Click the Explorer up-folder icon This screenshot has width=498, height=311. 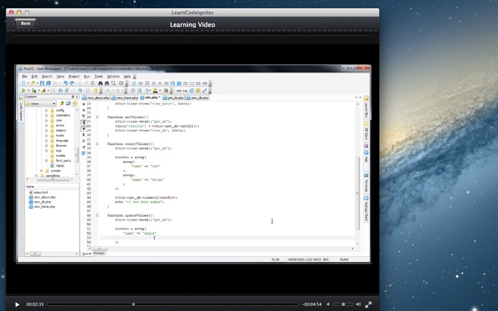pyautogui.click(x=62, y=103)
